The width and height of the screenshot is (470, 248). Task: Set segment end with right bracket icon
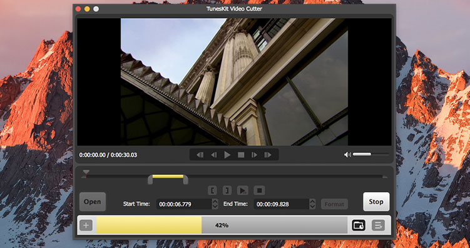coord(227,191)
